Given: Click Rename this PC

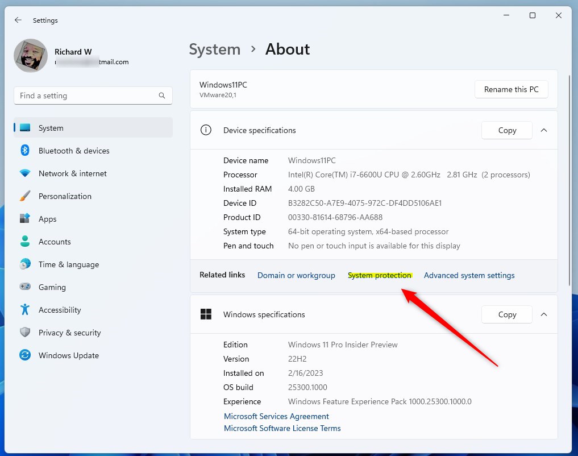Looking at the screenshot, I should pos(511,89).
